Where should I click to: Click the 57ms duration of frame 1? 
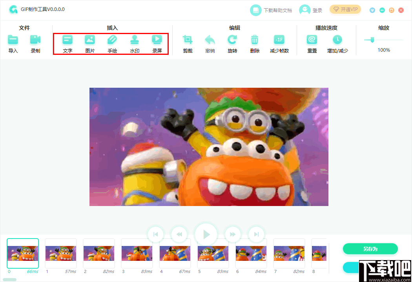(x=70, y=271)
